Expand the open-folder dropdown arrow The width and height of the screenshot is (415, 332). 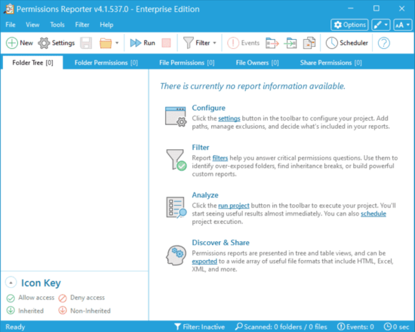coord(117,43)
